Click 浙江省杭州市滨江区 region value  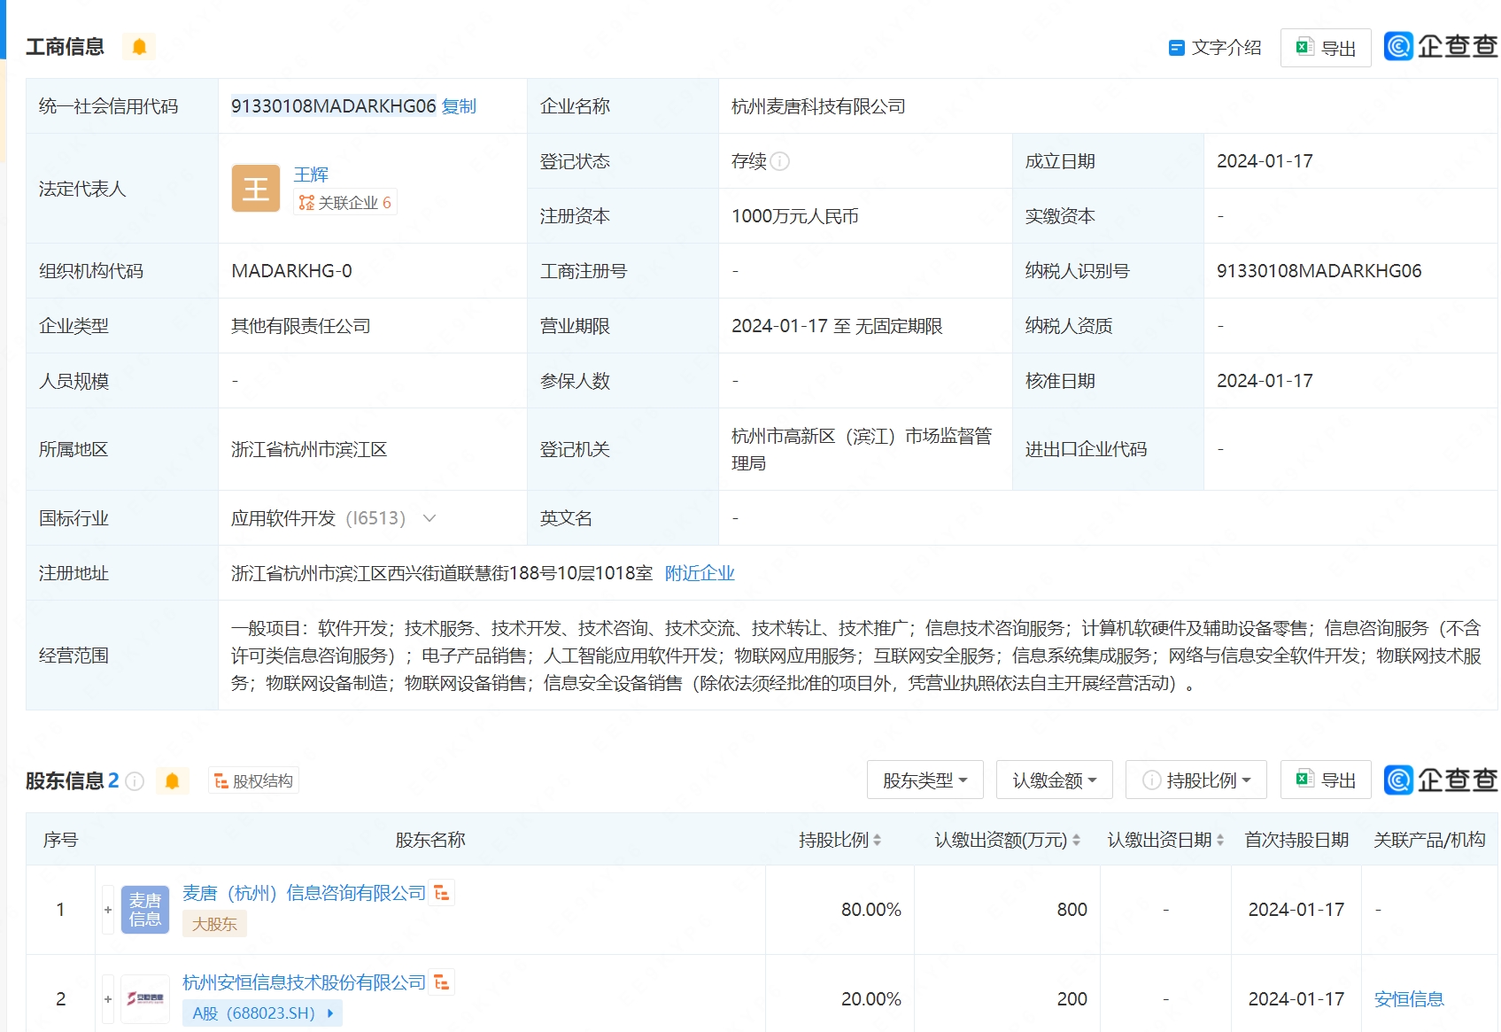pyautogui.click(x=309, y=449)
